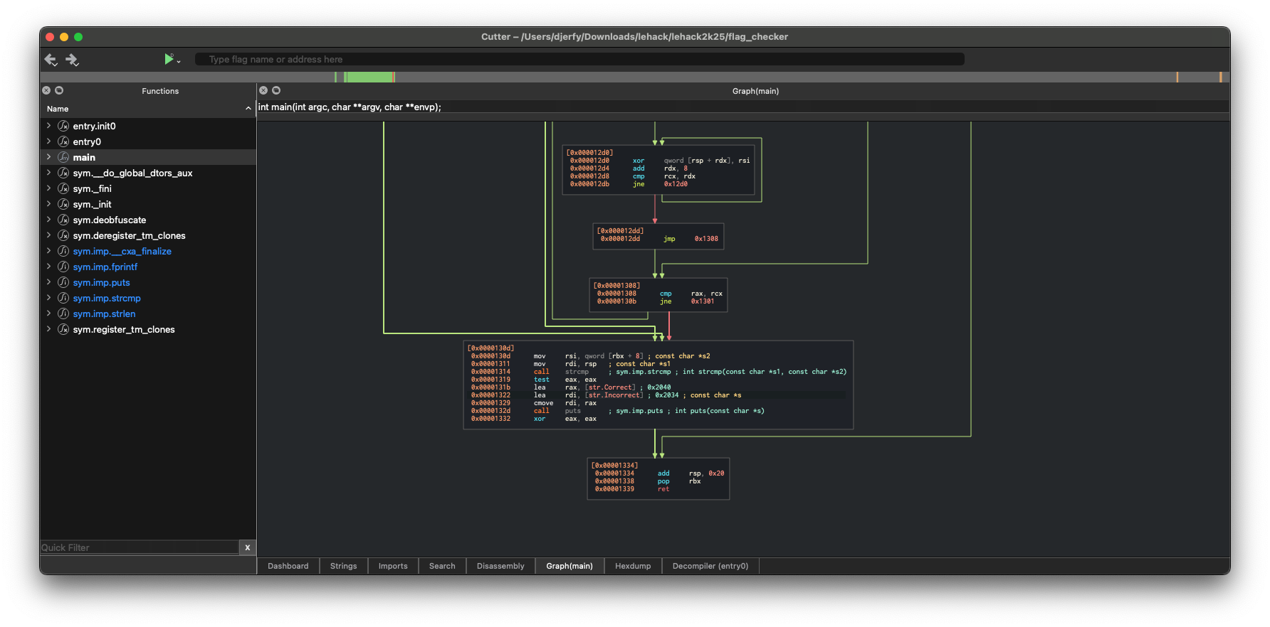Click str.Incorrect string reference
The width and height of the screenshot is (1270, 627).
pos(614,395)
